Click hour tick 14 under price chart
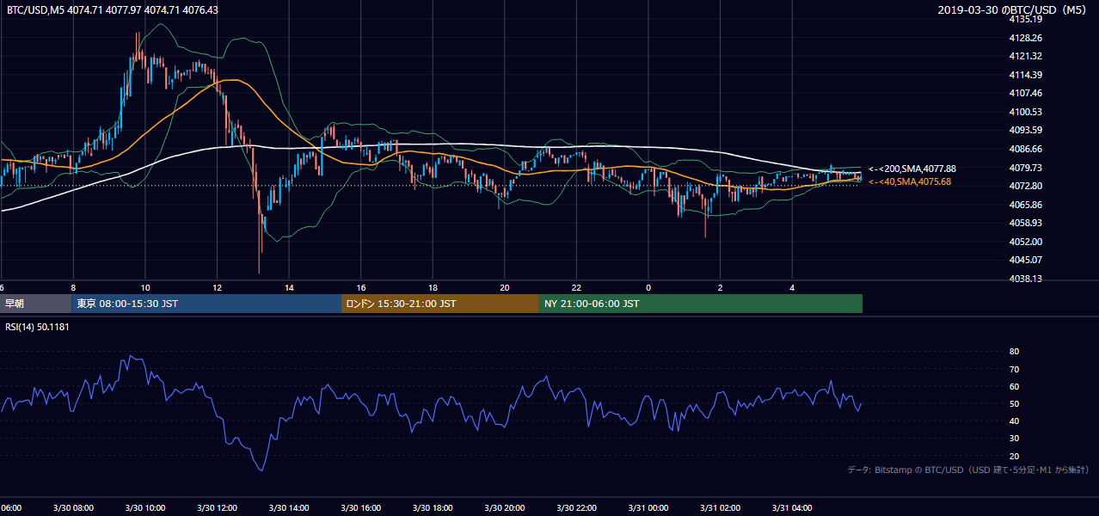 pos(290,288)
